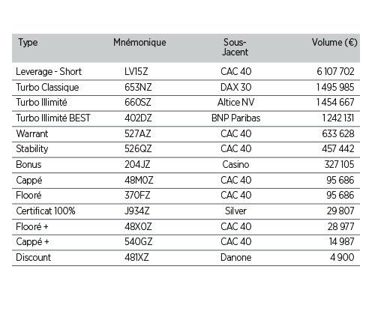Screen dimensions: 375x317
Task: Click mnemonic code 653NZ
Action: [138, 87]
